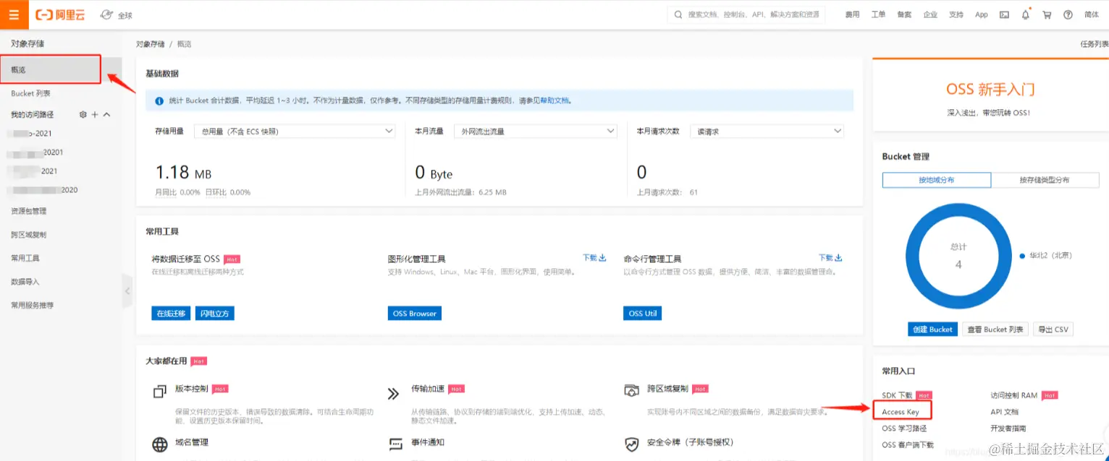Image resolution: width=1109 pixels, height=461 pixels.
Task: Open the notifications bell
Action: [x=1025, y=14]
